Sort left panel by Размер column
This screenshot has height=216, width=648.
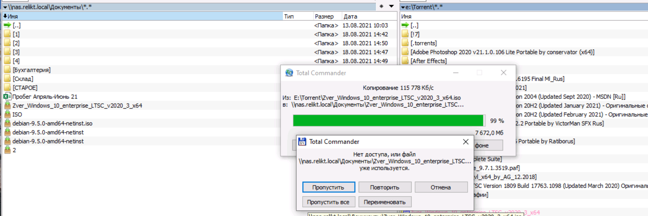click(328, 16)
